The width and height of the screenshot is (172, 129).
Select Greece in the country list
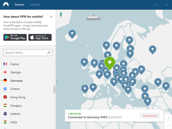(15, 89)
